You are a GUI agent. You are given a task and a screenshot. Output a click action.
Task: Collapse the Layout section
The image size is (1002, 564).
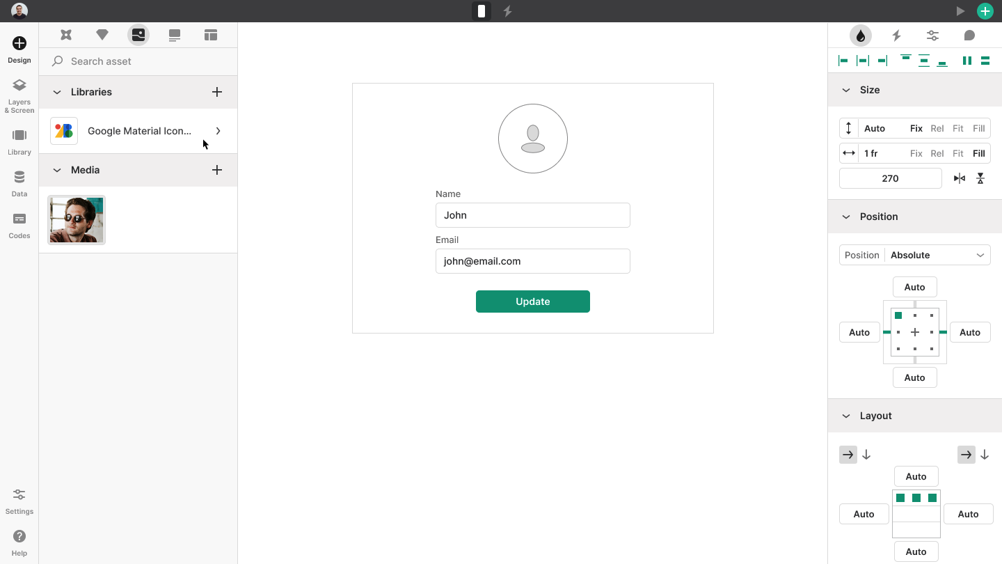(x=846, y=416)
